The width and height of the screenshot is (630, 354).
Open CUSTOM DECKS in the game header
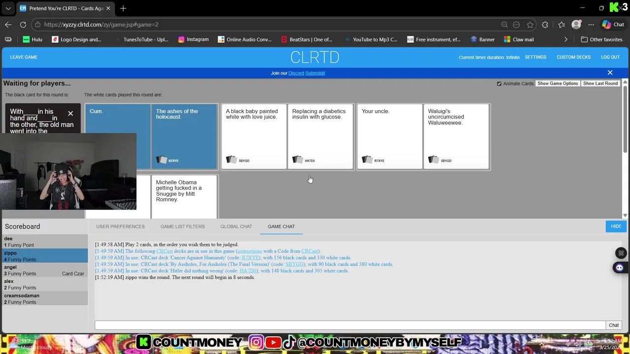point(573,57)
